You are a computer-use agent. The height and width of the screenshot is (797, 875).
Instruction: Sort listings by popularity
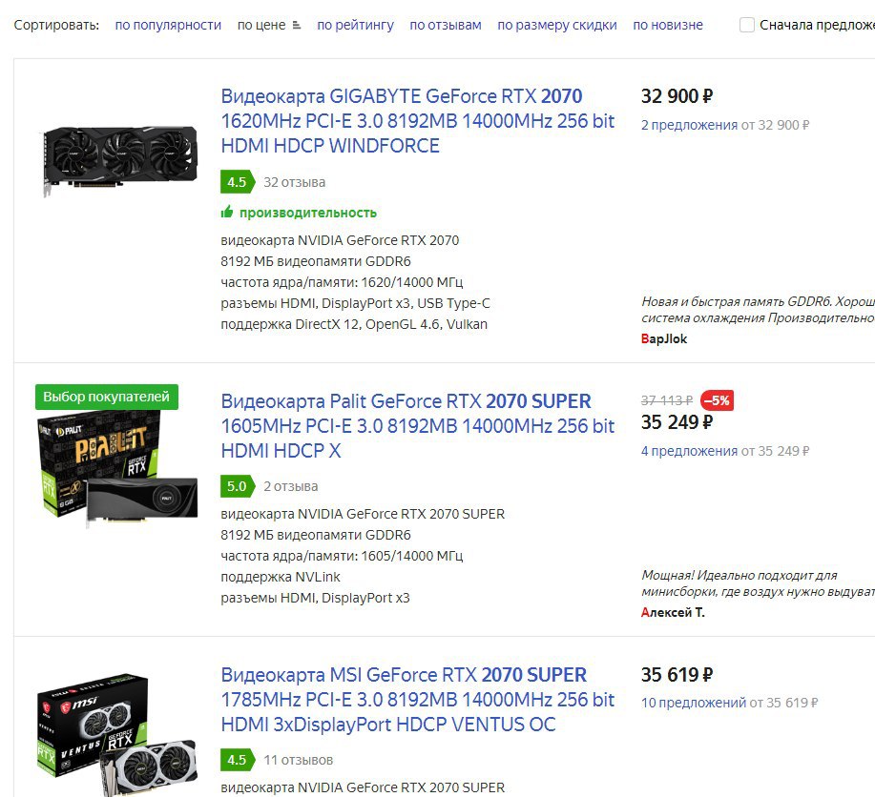point(168,25)
